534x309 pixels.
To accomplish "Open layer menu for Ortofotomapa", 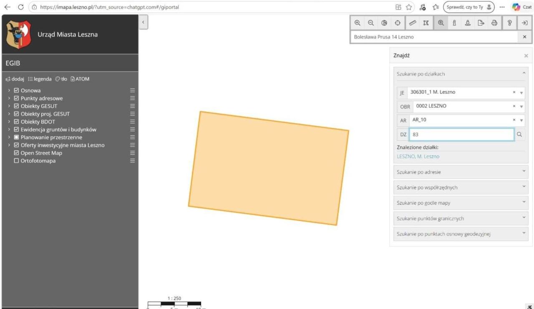I will click(133, 161).
